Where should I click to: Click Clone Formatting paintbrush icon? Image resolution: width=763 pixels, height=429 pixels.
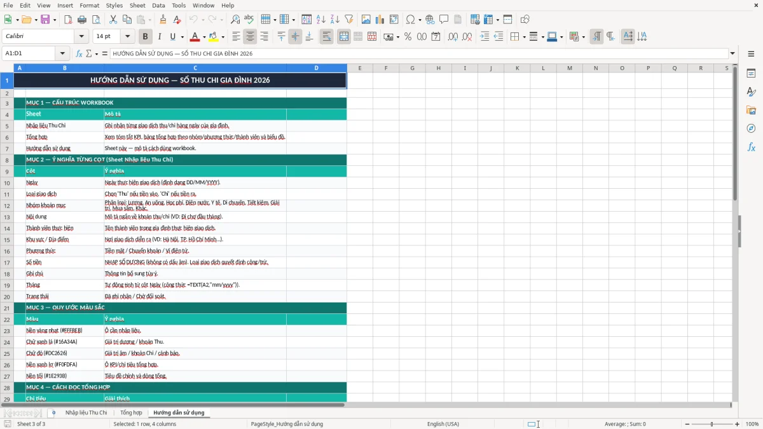[x=163, y=20]
